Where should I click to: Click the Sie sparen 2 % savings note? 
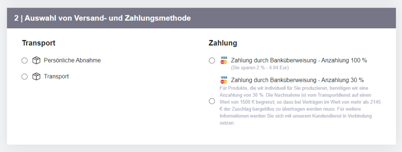(260, 68)
